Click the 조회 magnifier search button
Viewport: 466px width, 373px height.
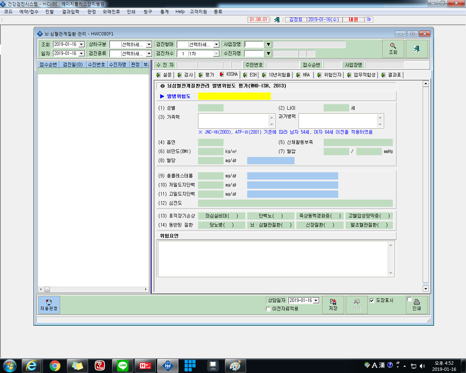pos(393,48)
